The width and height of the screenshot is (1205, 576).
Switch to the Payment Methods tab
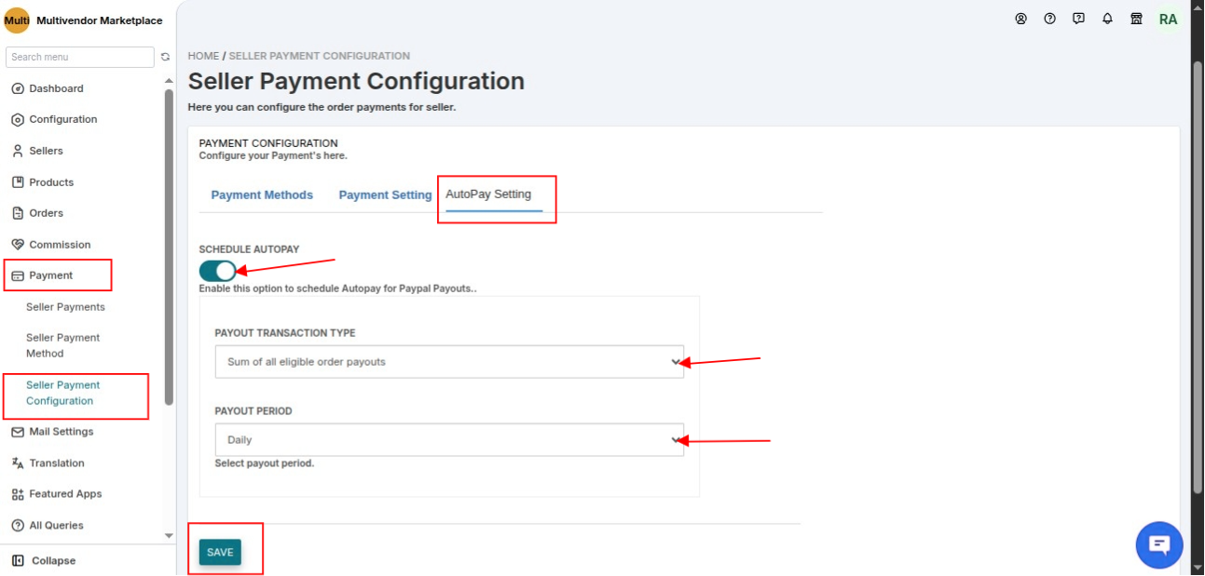click(x=262, y=195)
